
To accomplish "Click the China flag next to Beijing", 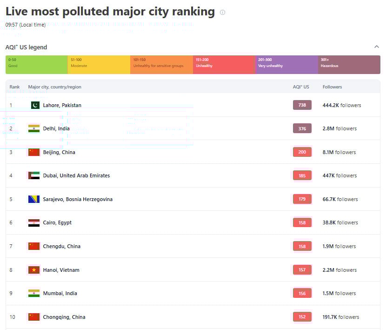I will click(34, 152).
